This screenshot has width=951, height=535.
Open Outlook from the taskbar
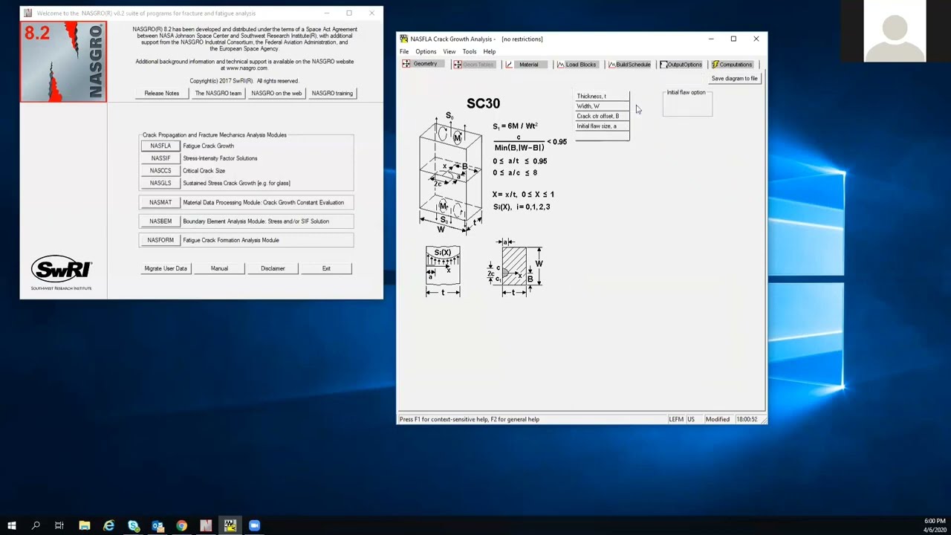158,526
